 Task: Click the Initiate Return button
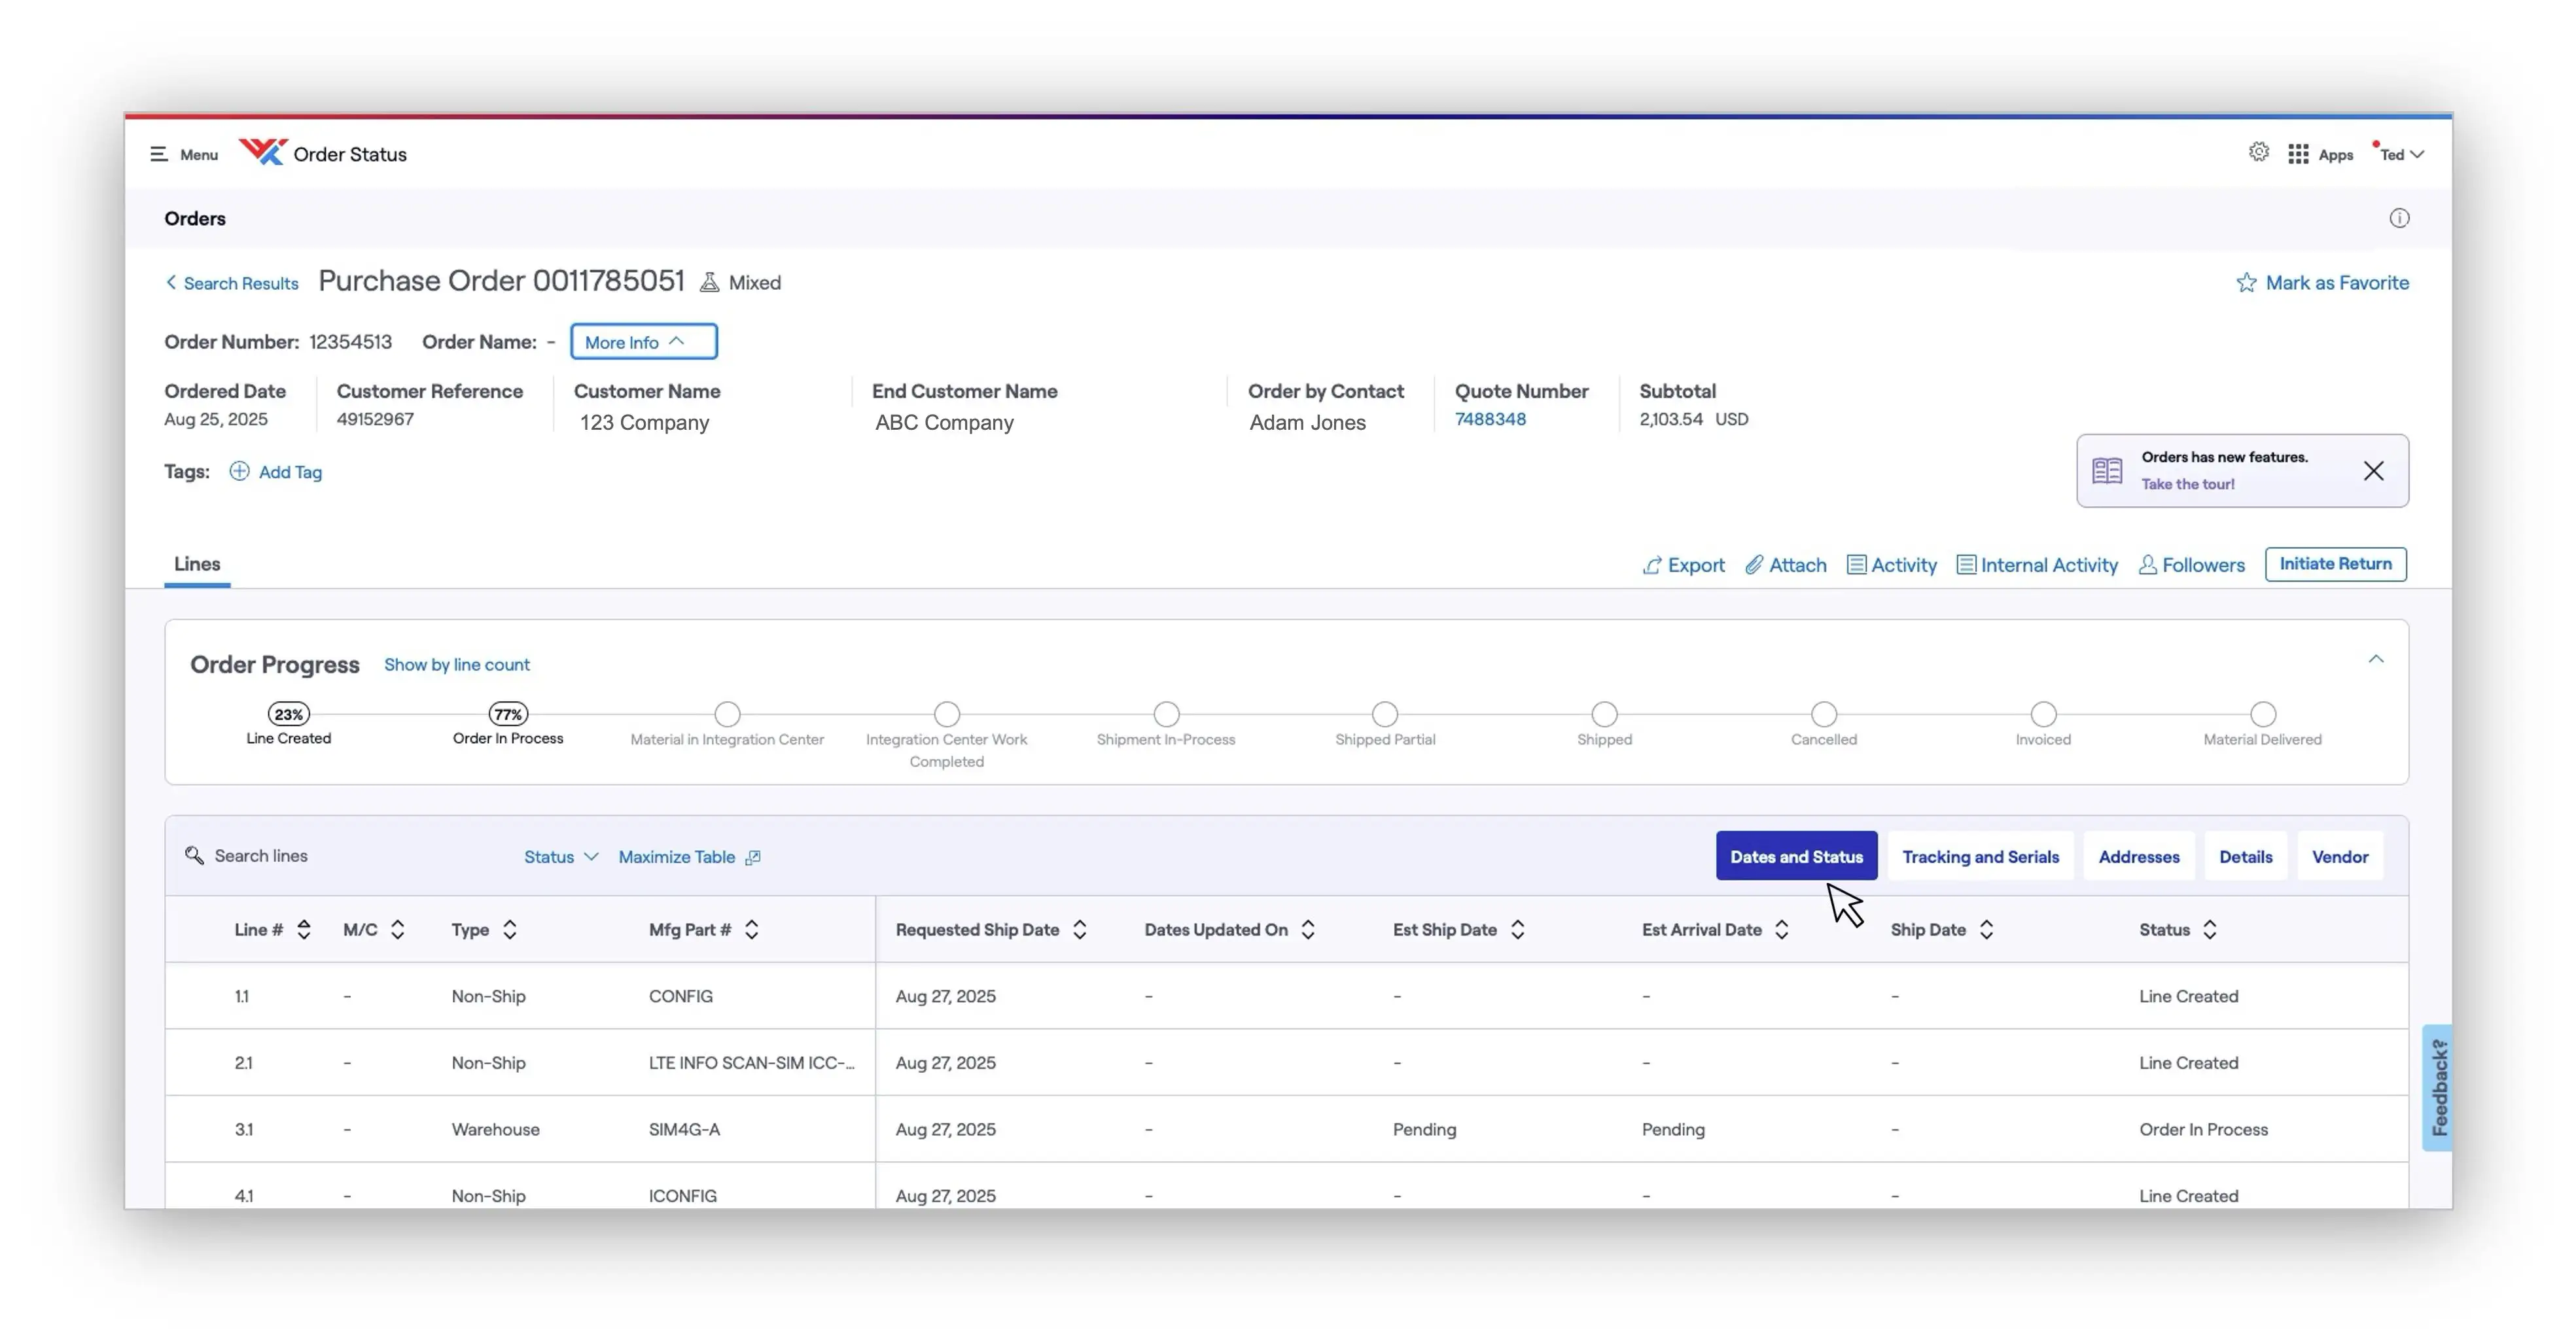click(2335, 564)
